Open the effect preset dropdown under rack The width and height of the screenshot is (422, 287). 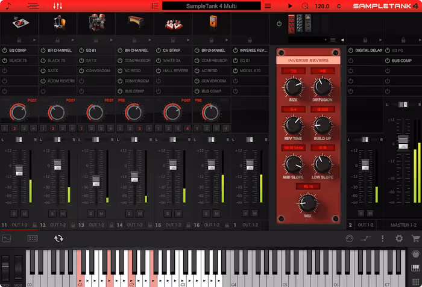click(307, 40)
